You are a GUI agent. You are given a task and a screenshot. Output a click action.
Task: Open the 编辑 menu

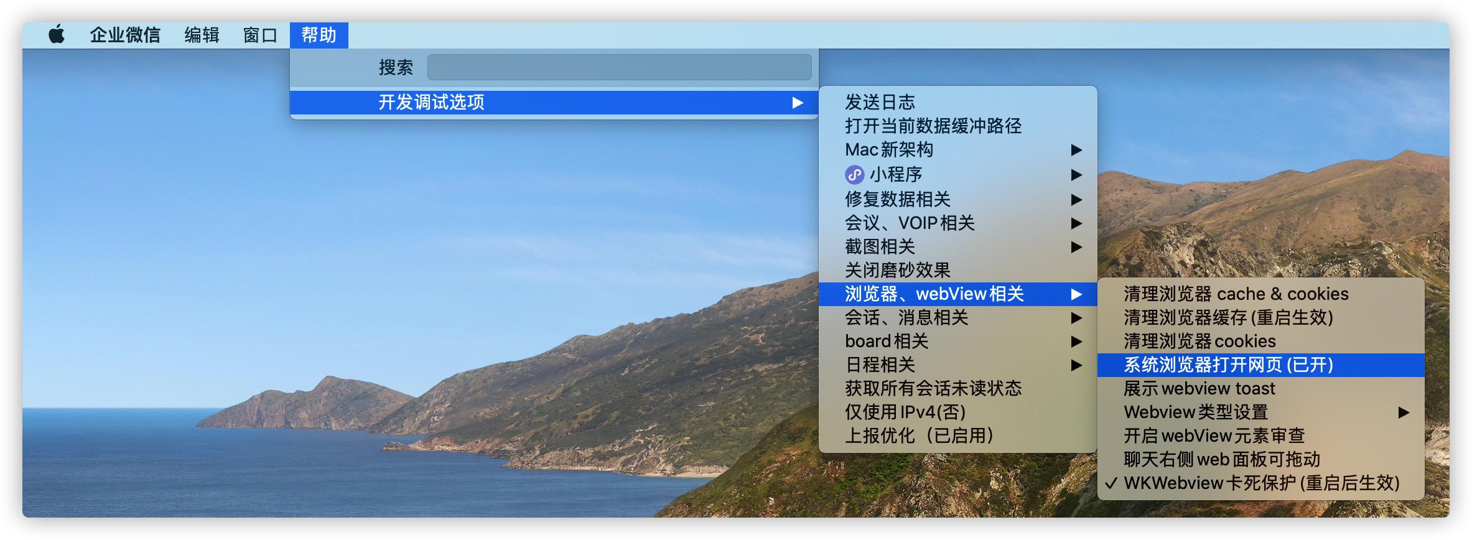pos(202,35)
